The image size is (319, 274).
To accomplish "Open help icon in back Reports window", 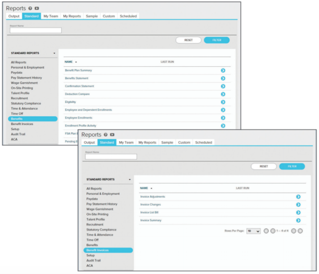I will (30, 8).
